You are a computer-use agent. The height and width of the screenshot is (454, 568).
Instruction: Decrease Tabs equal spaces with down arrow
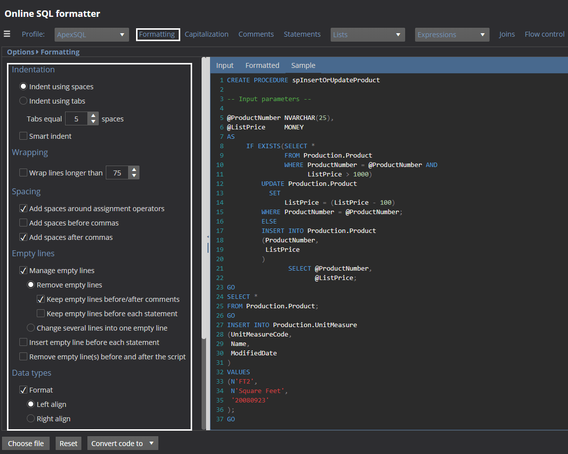tap(93, 122)
